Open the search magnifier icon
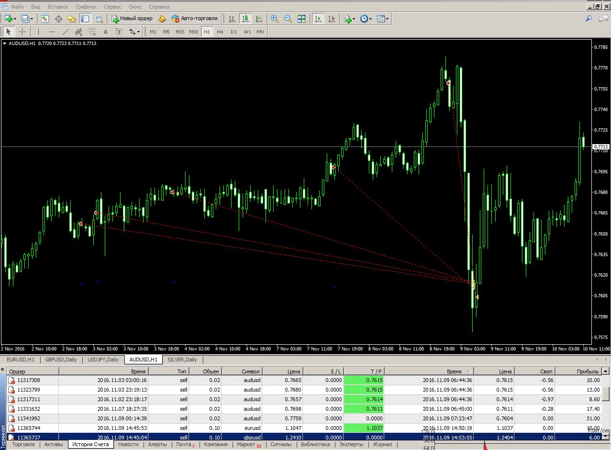The image size is (611, 450). pos(589,19)
